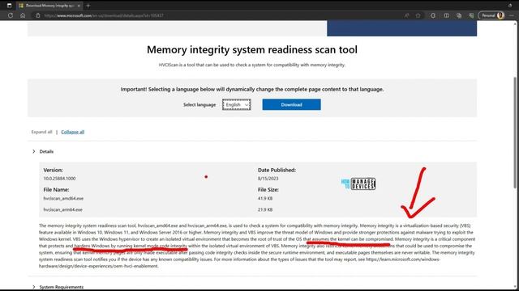Open the tab actions menu icon
Image resolution: width=519 pixels, height=291 pixels.
pos(9,6)
